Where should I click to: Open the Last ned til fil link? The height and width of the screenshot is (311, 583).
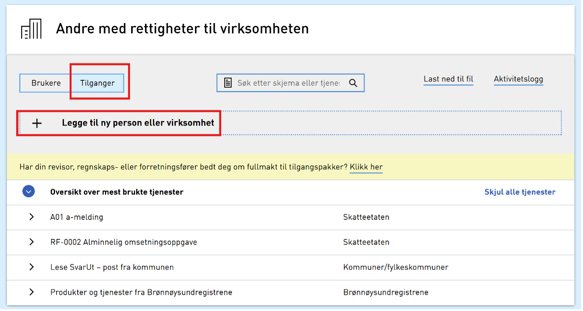[x=448, y=79]
